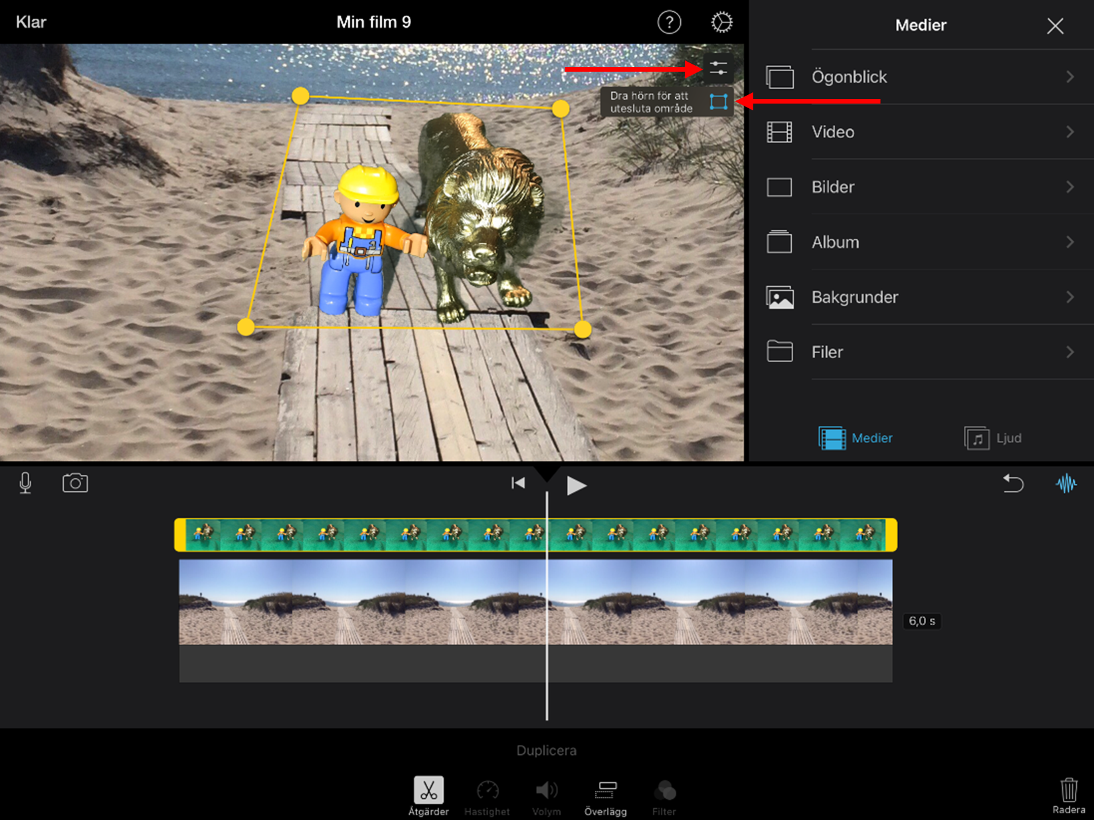
Task: Open the Hastighet speed control
Action: tap(487, 797)
